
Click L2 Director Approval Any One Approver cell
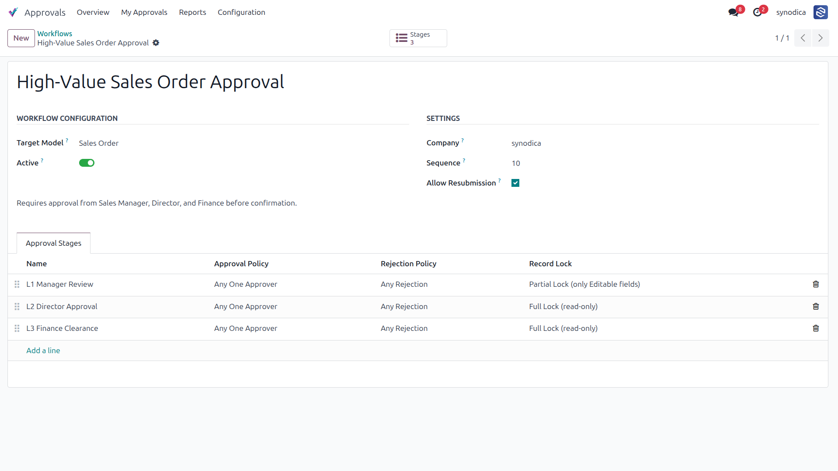pos(246,306)
